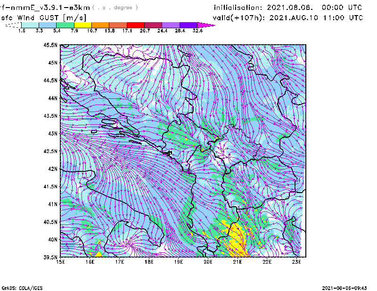Pick the bright red legend swatch
Screen dimensions: 377x291
coord(136,24)
